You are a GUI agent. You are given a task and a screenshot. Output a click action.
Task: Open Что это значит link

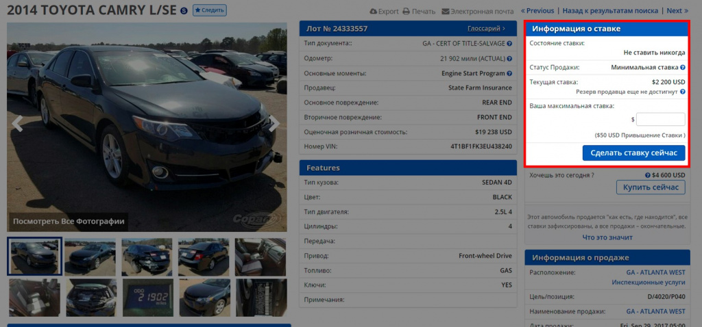coord(607,237)
